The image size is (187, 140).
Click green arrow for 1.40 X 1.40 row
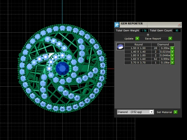click(173, 52)
